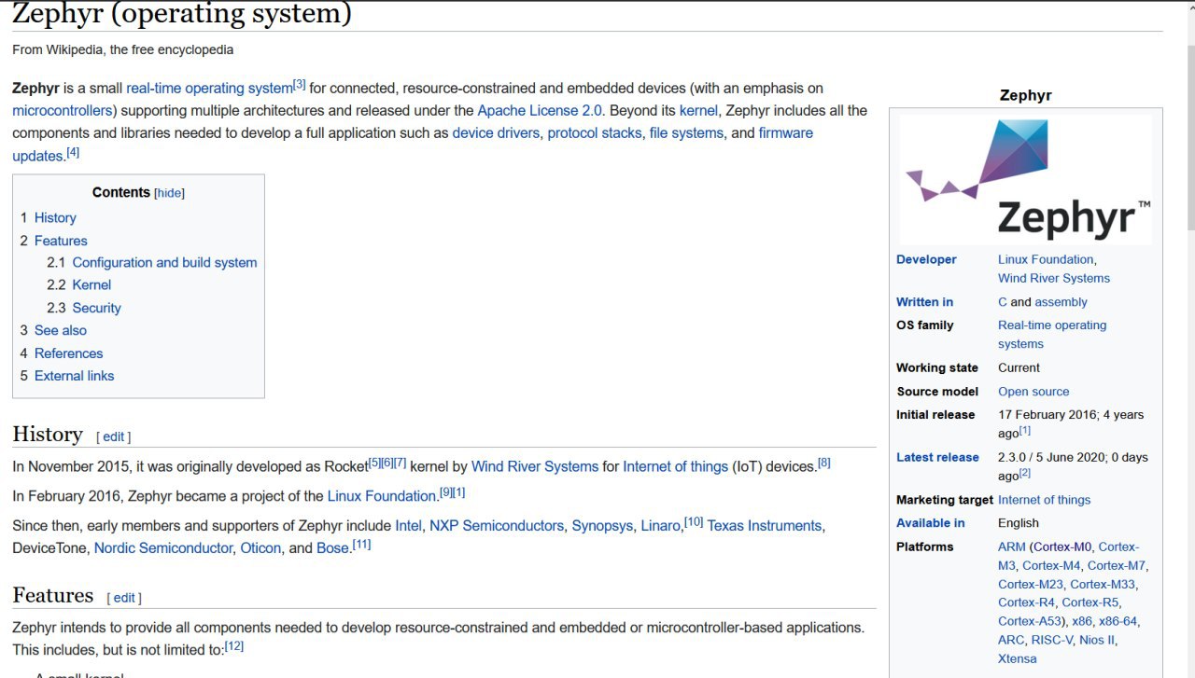Open Real-time operating systems infobox link
Screen dimensions: 1195x678
click(x=1052, y=334)
